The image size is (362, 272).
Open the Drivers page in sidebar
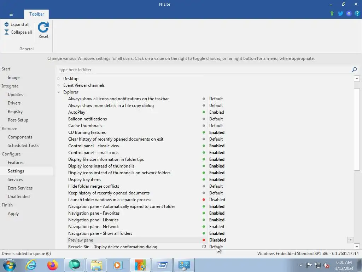14,103
